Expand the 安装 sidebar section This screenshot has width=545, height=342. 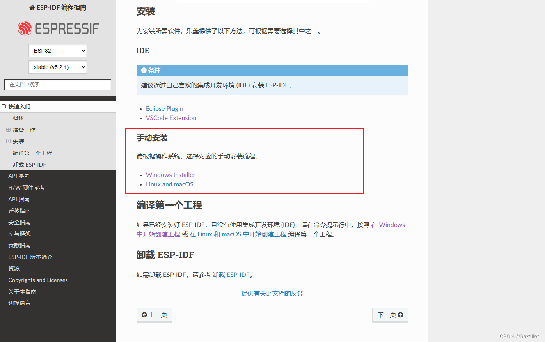coord(9,141)
